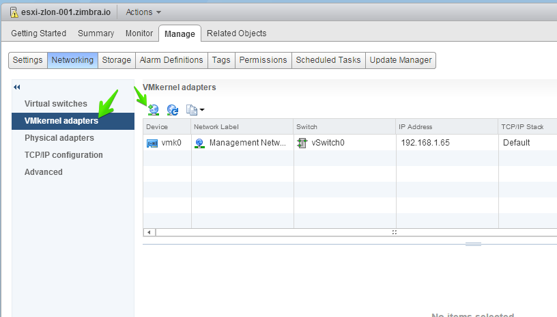Viewport: 557px width, 317px height.
Task: Switch to the Getting Started tab
Action: 39,33
